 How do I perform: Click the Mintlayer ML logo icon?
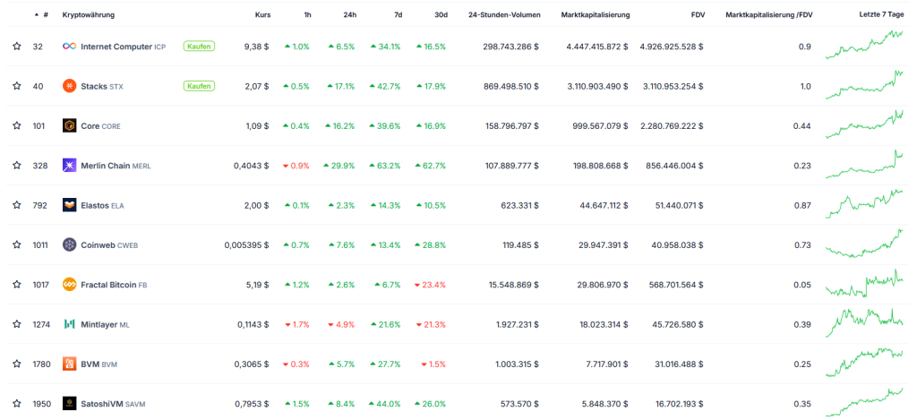point(70,324)
